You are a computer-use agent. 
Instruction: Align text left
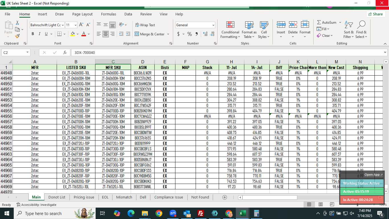pyautogui.click(x=99, y=34)
